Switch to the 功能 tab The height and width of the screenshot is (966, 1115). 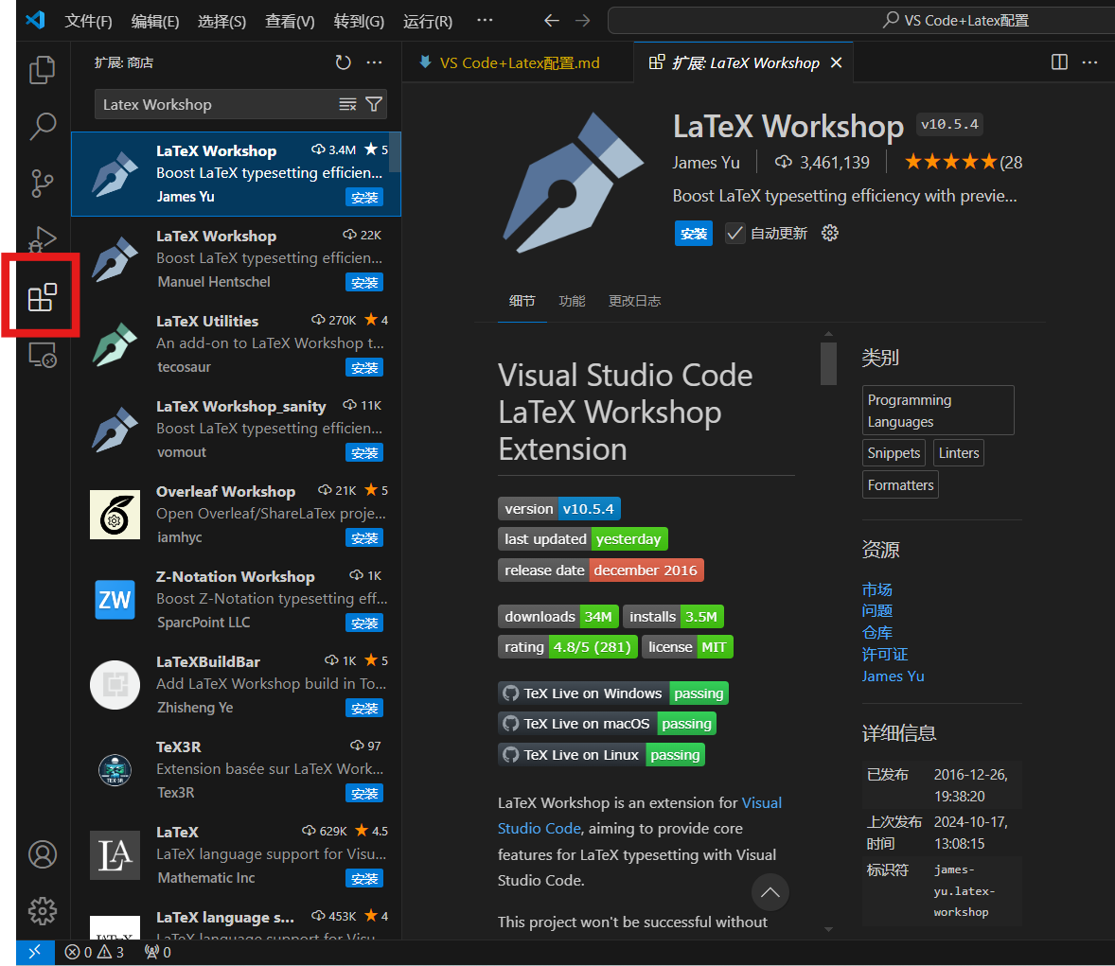click(572, 301)
